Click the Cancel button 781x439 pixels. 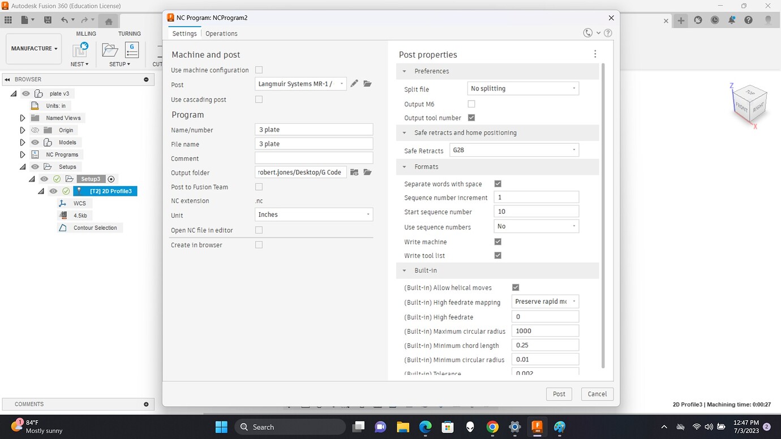[597, 394]
